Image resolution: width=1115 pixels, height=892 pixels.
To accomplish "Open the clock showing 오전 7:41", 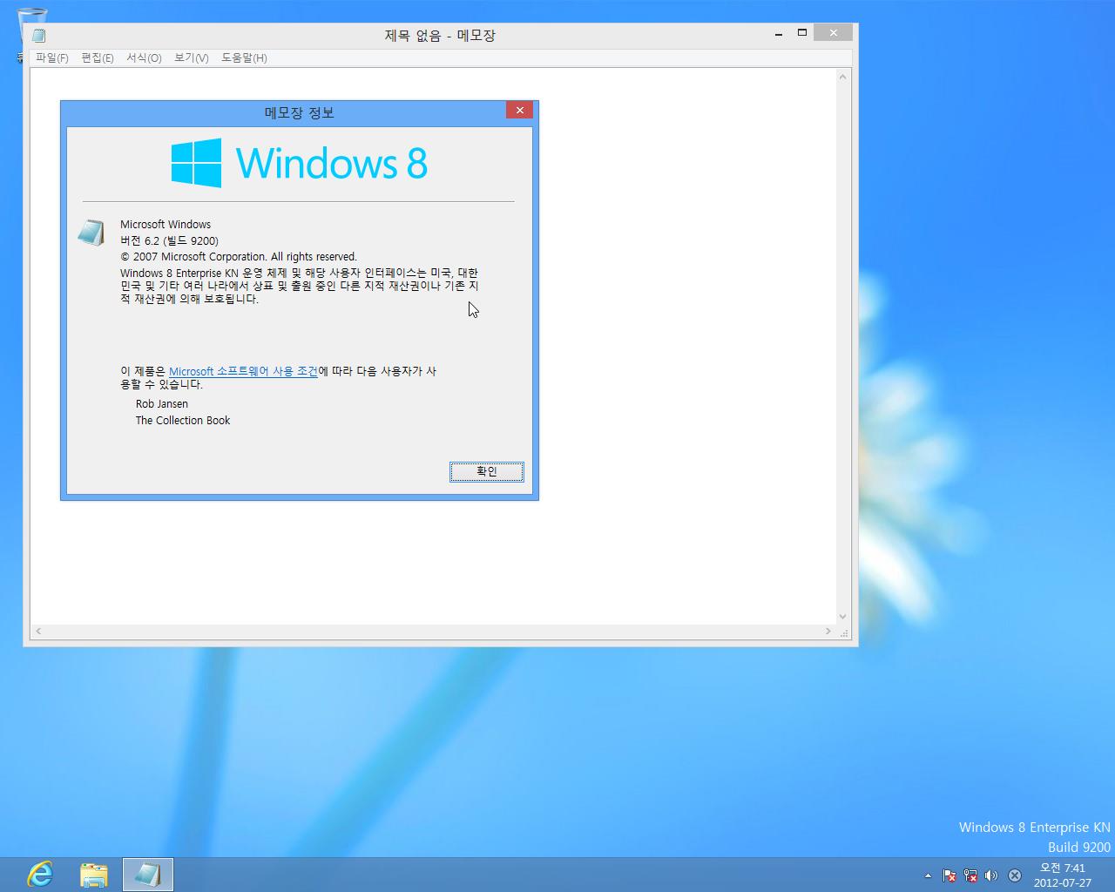I will click(1063, 875).
